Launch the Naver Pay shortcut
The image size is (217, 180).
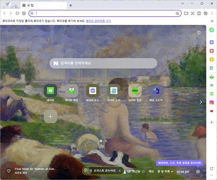[135, 91]
